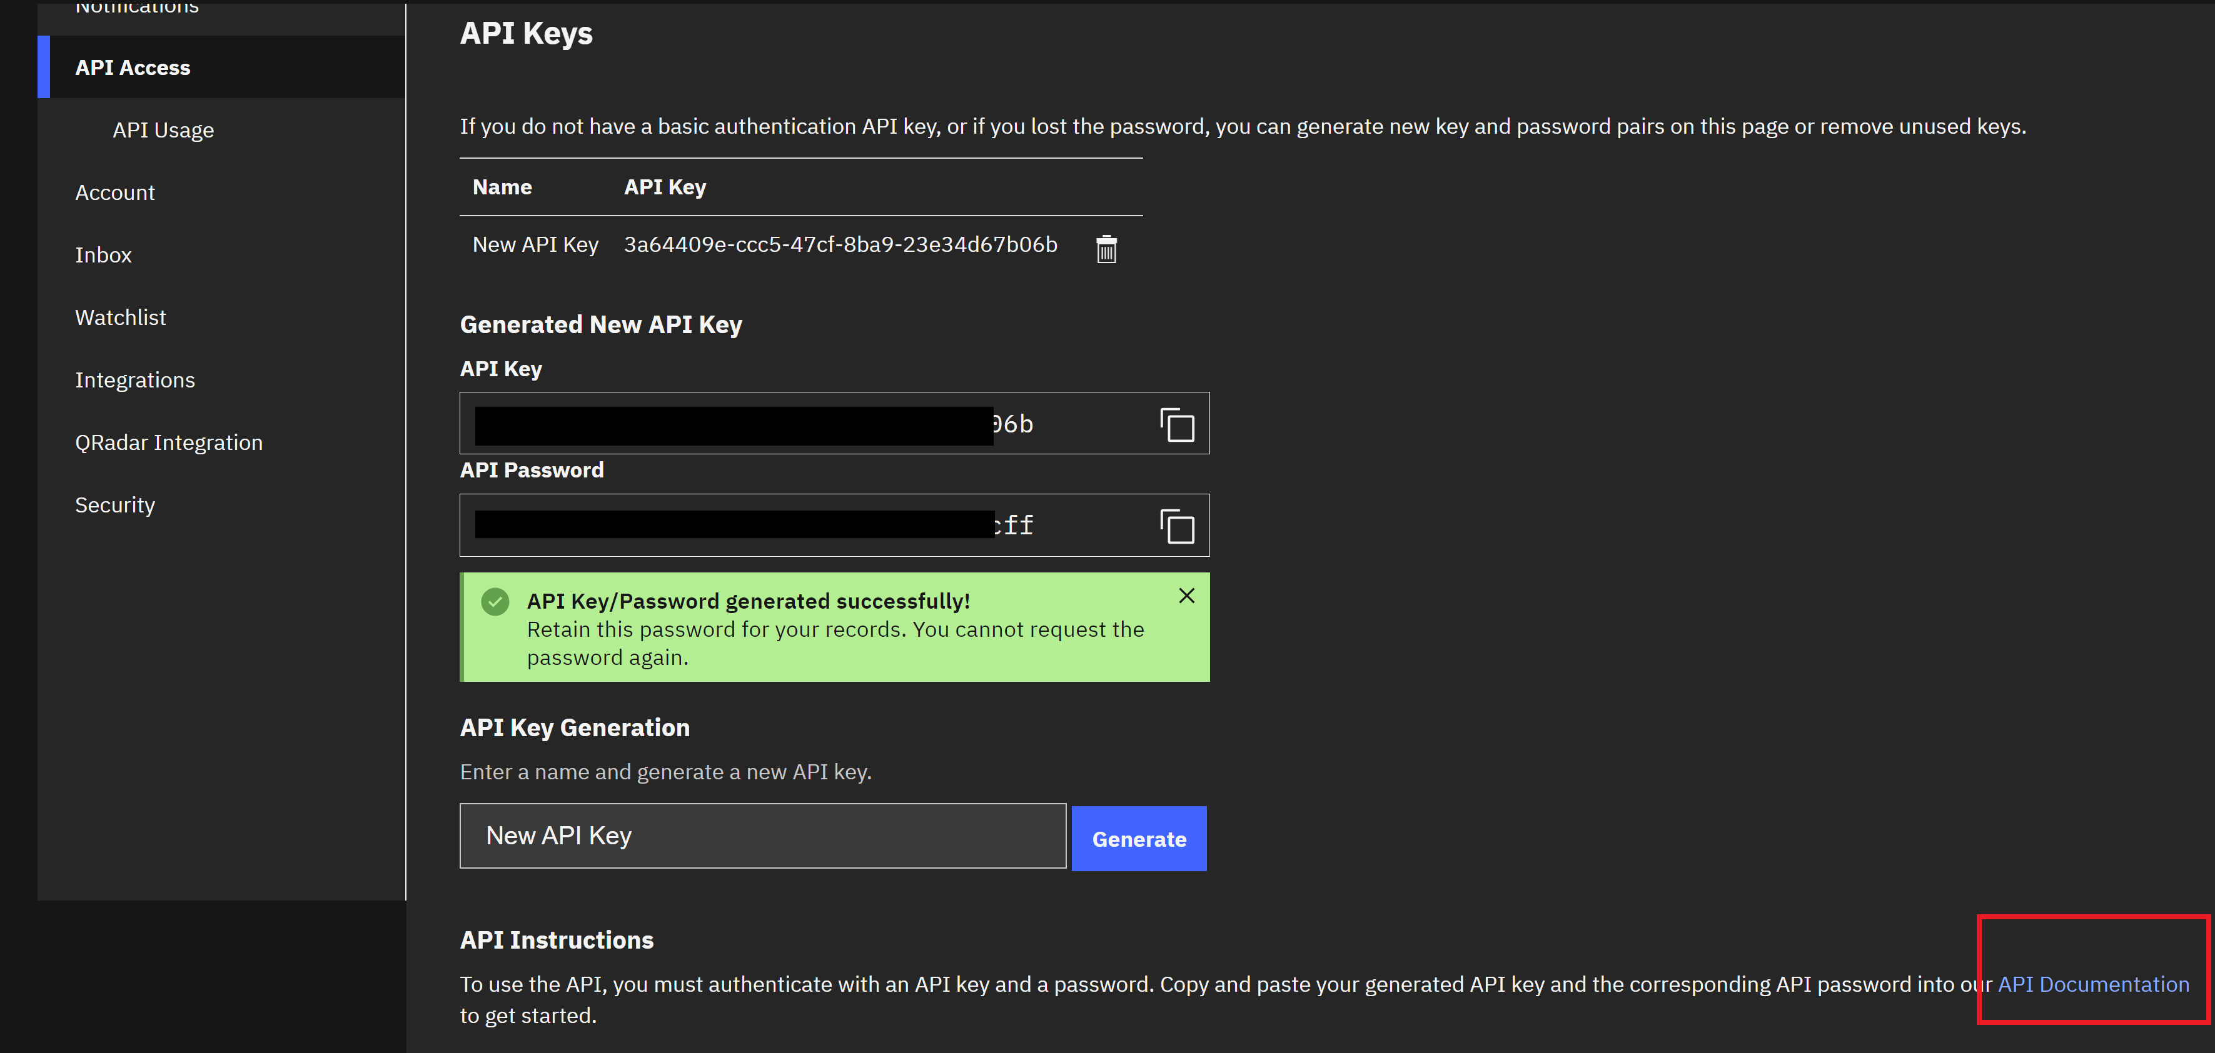Image resolution: width=2215 pixels, height=1053 pixels.
Task: Click Generate button to create new API key
Action: coord(1140,837)
